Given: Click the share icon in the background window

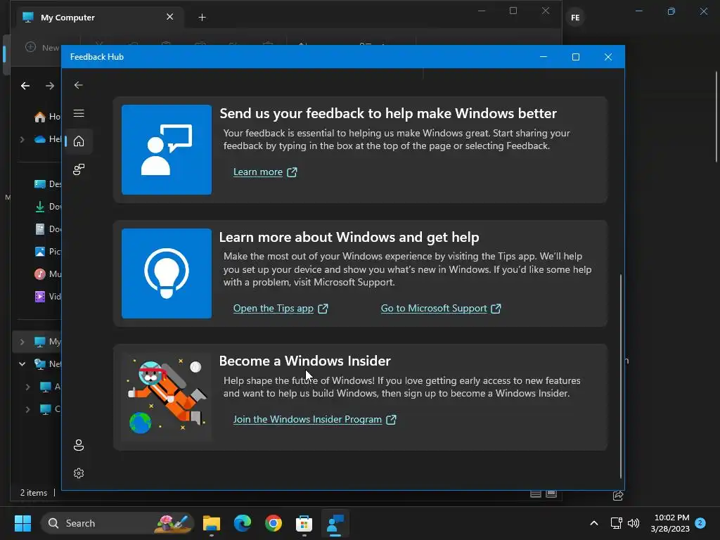Looking at the screenshot, I should point(618,496).
